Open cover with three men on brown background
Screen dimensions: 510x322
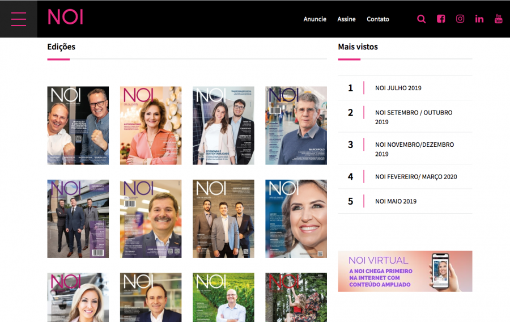(x=223, y=219)
